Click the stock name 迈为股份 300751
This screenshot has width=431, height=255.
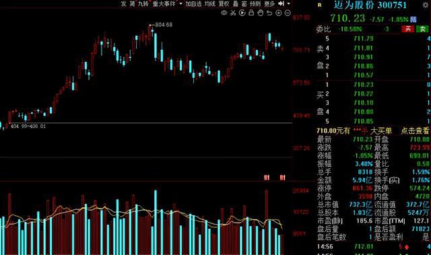[370, 5]
